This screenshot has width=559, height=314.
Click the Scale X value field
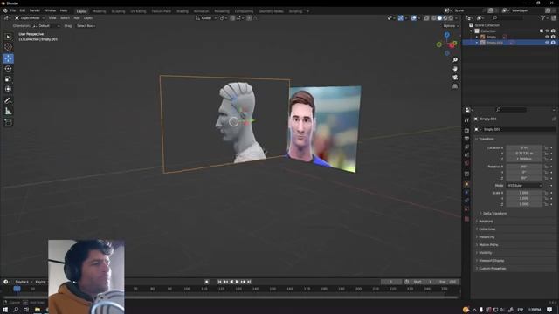(x=524, y=193)
